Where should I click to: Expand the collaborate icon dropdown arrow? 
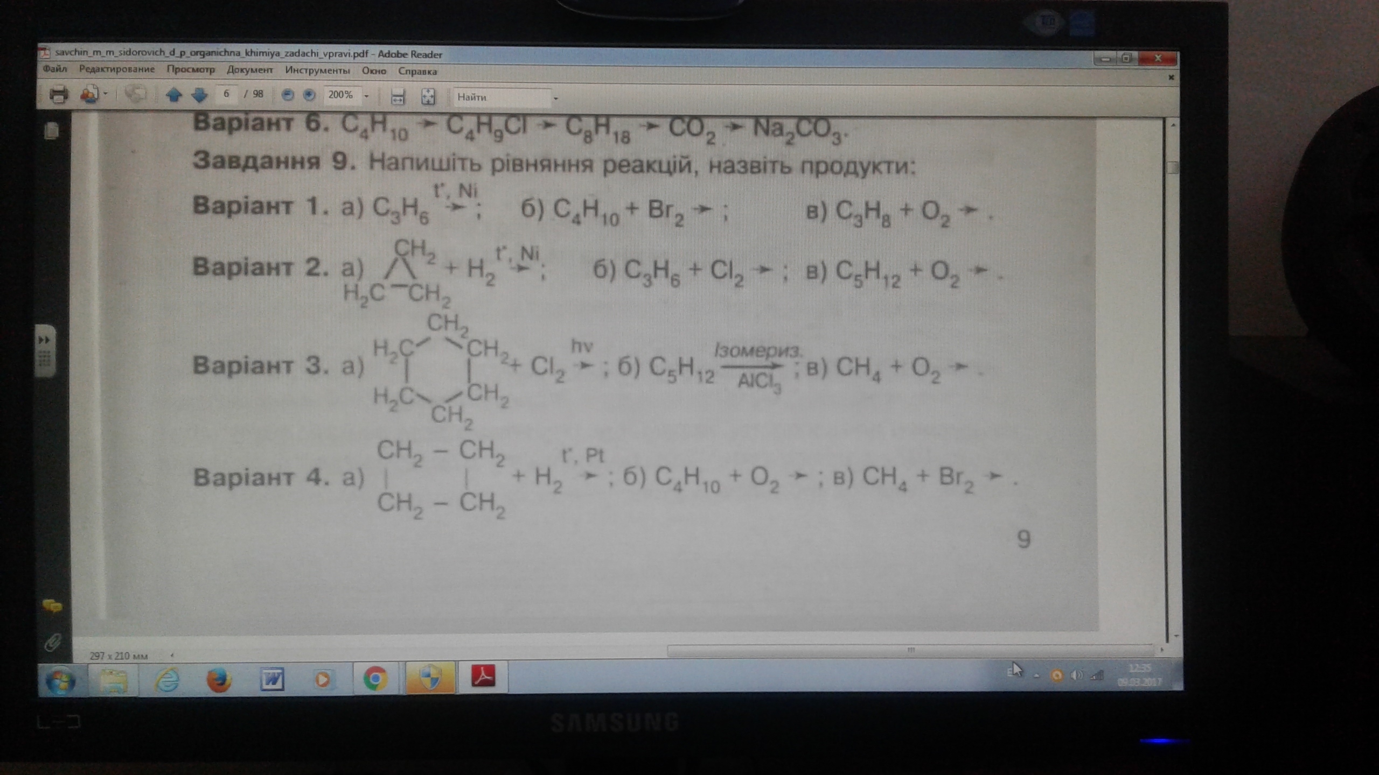click(106, 94)
